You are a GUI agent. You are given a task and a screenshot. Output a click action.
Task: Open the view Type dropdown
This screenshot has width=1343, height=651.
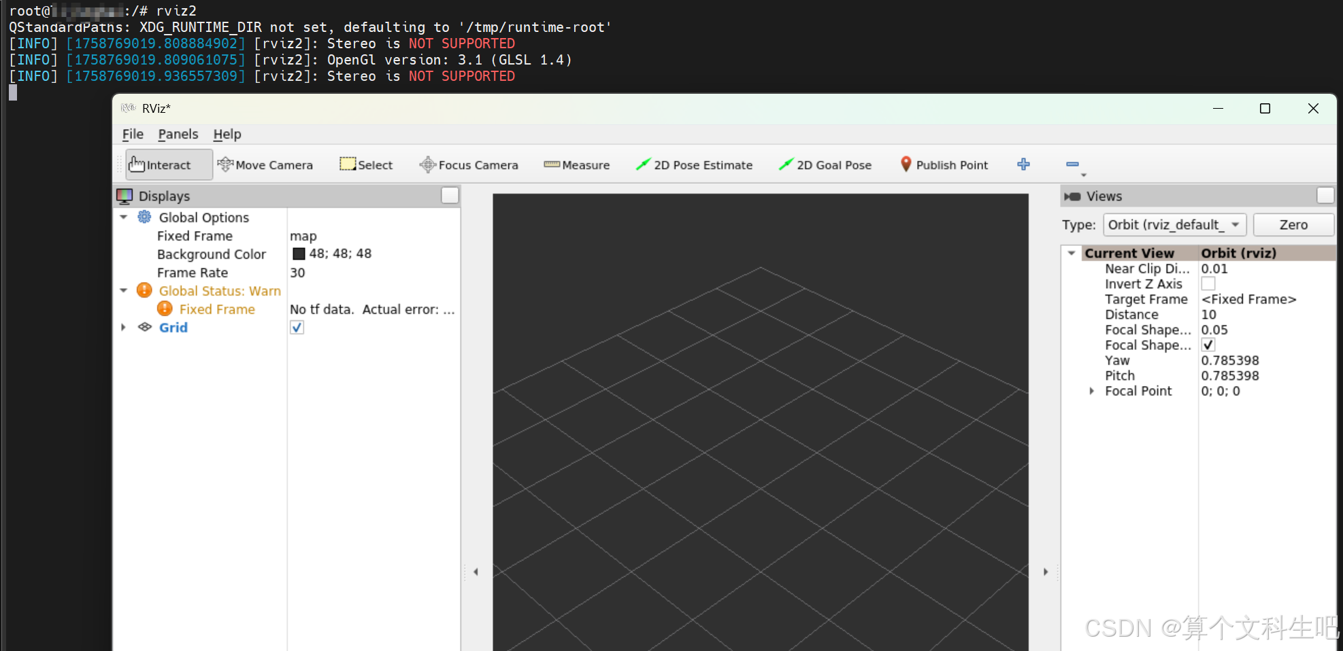pyautogui.click(x=1175, y=225)
